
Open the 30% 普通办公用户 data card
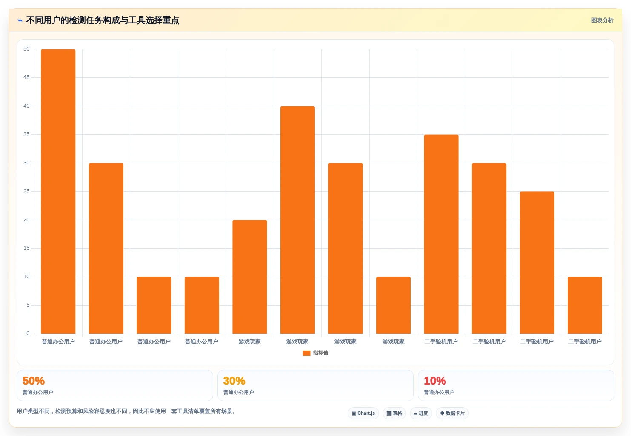[x=315, y=385]
